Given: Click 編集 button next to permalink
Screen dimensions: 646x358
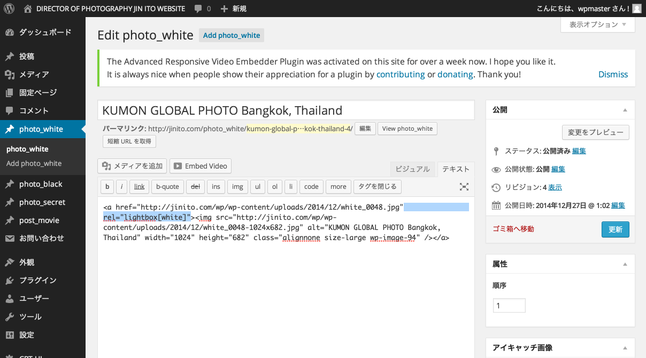Looking at the screenshot, I should pos(365,129).
